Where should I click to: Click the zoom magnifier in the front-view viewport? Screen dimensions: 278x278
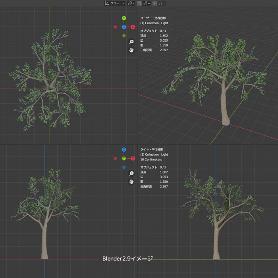pos(131,173)
